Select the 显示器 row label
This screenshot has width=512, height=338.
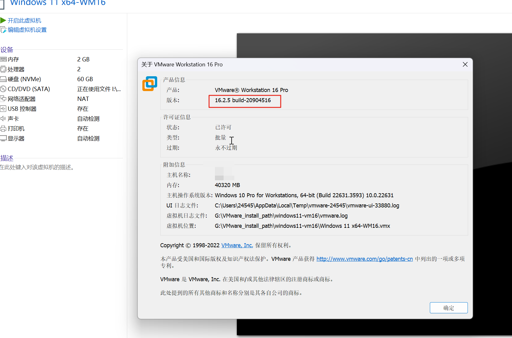pyautogui.click(x=16, y=139)
